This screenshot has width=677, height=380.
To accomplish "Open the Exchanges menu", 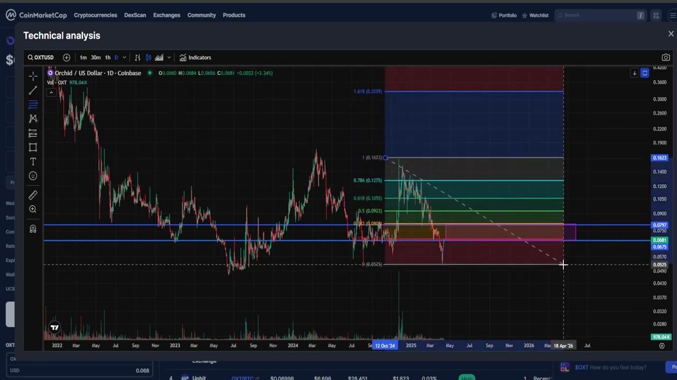I will pyautogui.click(x=167, y=15).
